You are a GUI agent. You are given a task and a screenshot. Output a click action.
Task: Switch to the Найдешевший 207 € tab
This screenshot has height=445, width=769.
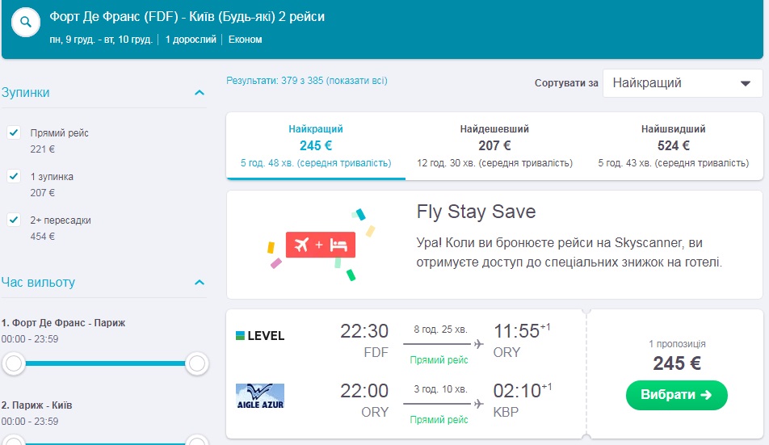coord(494,145)
